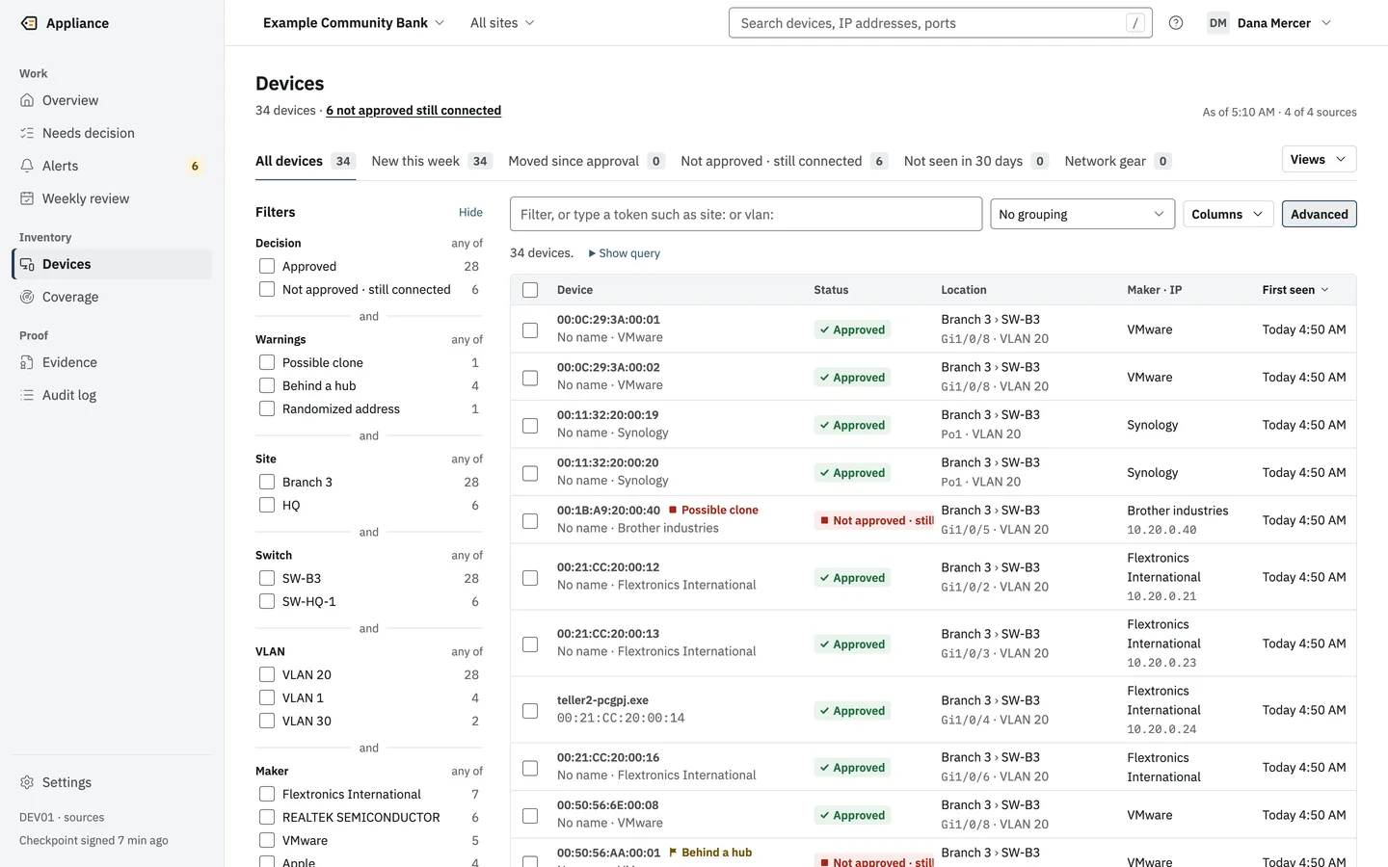Click the Weekly review calendar icon
Screen dimensions: 1388x867
coord(27,198)
